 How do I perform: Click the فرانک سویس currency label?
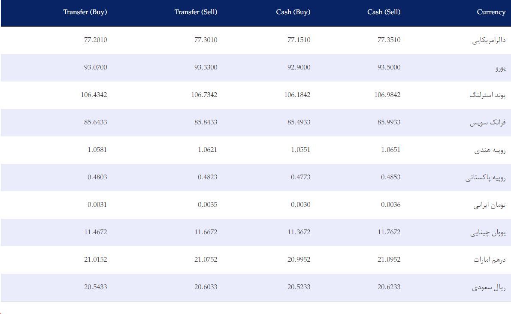tap(488, 123)
